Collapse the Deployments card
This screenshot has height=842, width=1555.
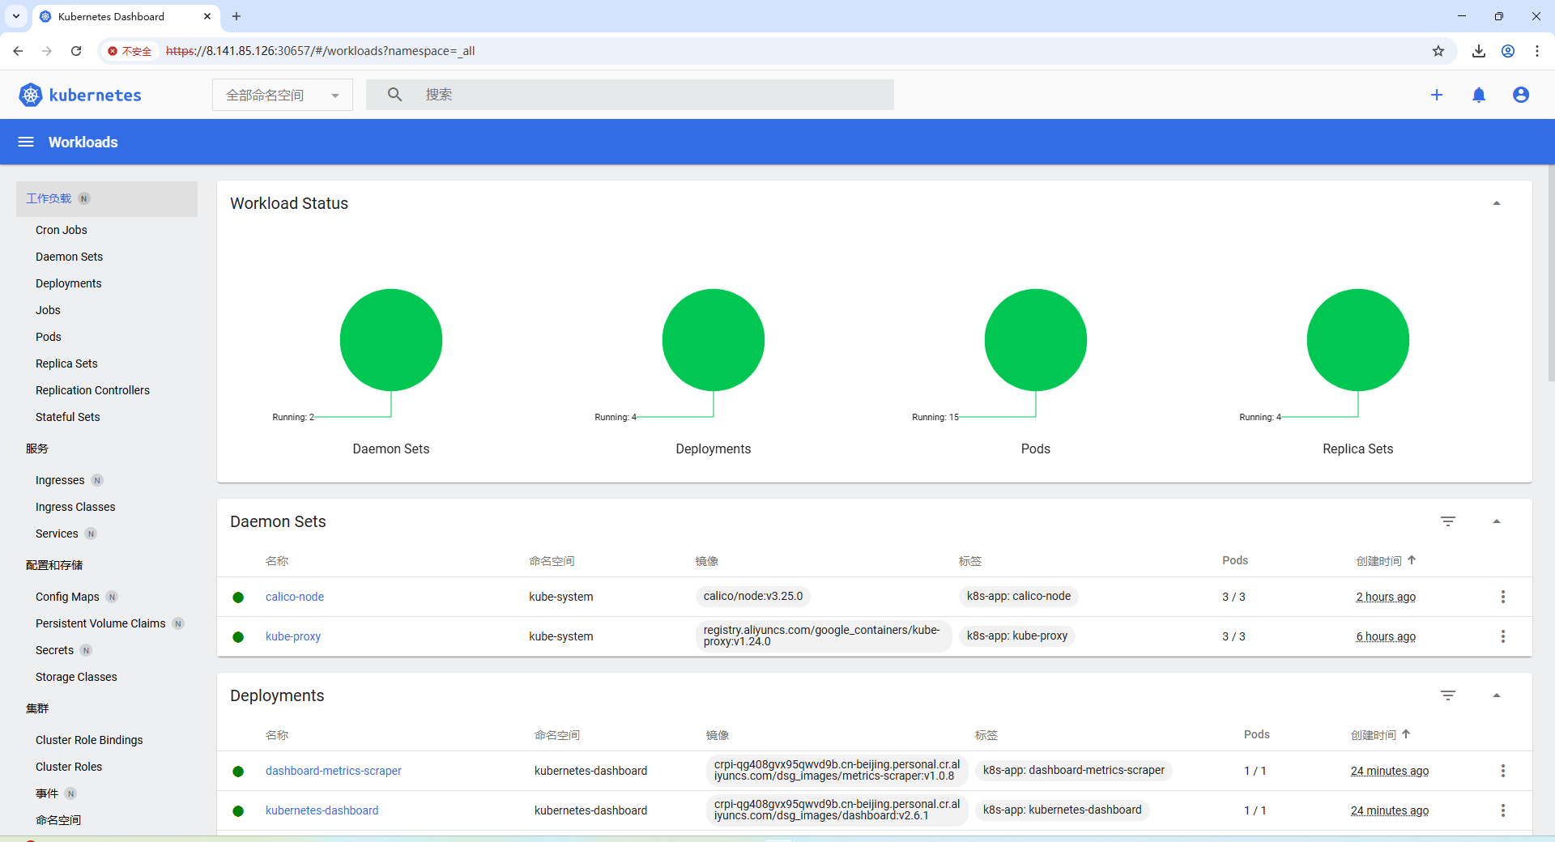[x=1497, y=695]
